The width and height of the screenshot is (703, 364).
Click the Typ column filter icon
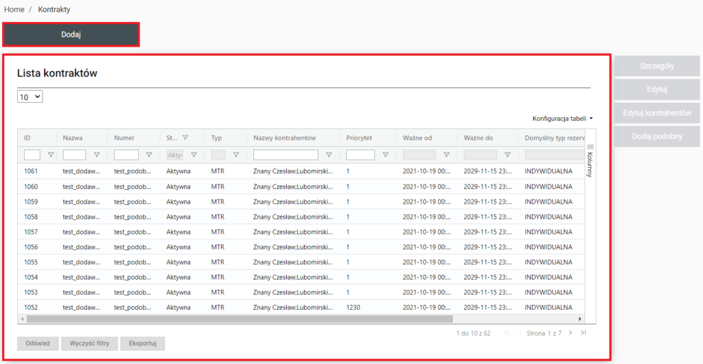(236, 155)
